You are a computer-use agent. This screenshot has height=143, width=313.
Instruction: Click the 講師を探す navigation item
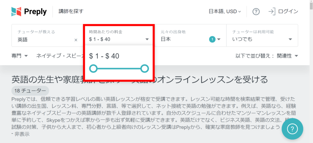71,12
